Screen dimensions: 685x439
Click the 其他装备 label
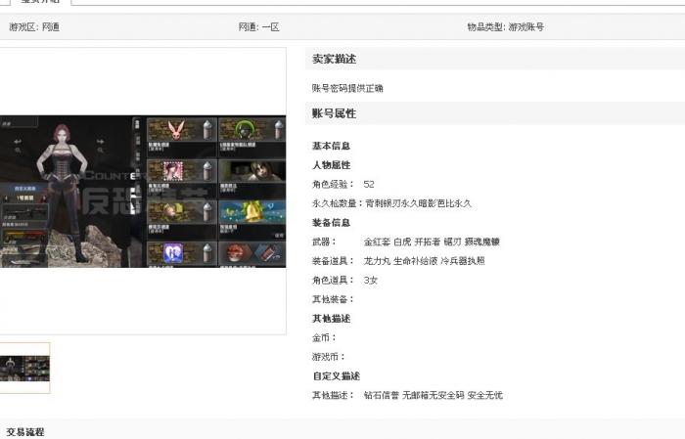[x=333, y=299]
